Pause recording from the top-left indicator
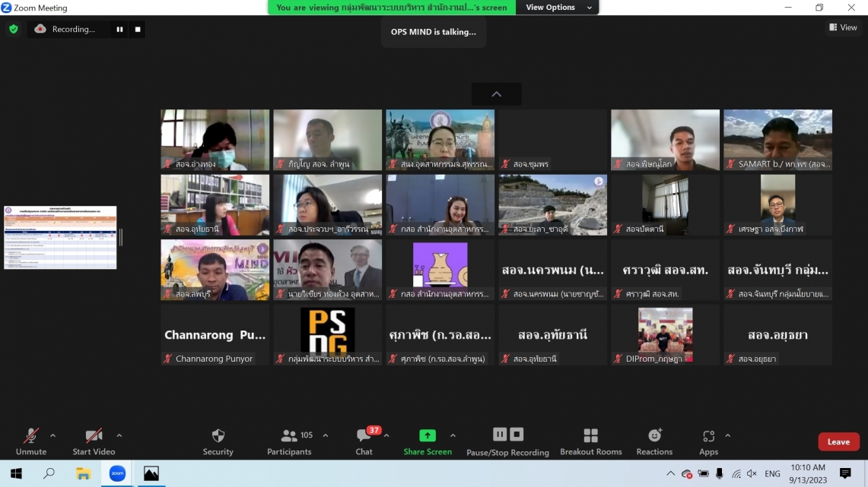 [x=119, y=30]
